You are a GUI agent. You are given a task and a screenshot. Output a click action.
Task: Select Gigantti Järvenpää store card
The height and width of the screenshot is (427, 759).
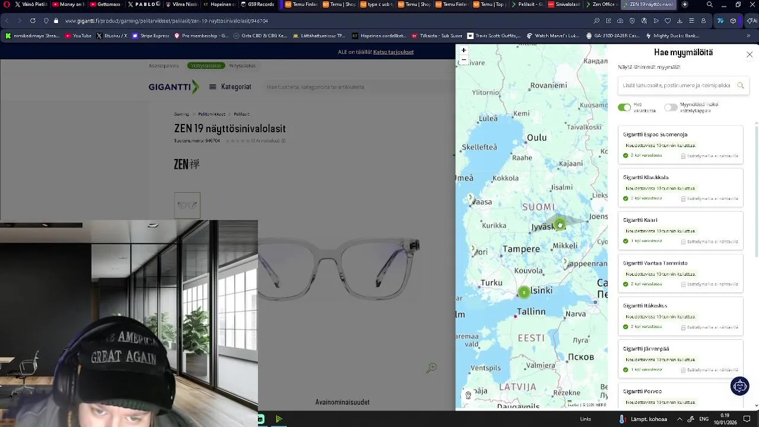click(680, 359)
